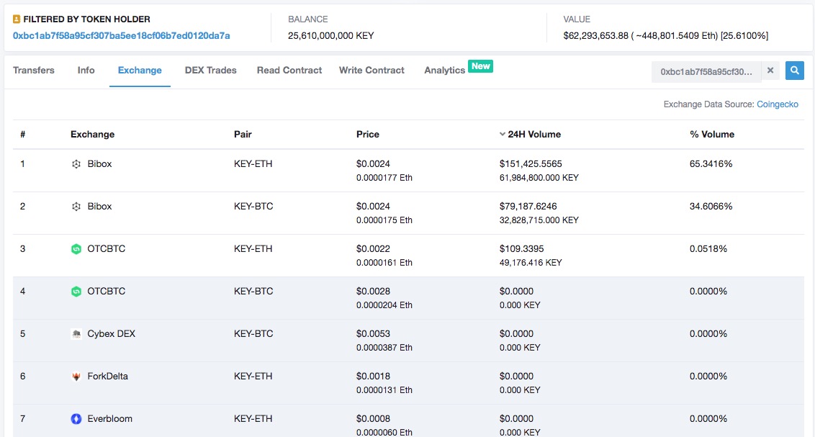
Task: Click OTCBTC name in row 4
Action: click(x=106, y=291)
